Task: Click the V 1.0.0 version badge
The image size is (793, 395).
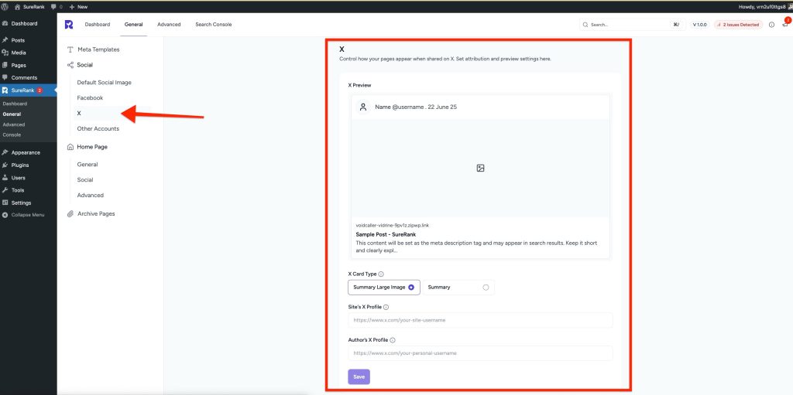Action: pyautogui.click(x=700, y=24)
